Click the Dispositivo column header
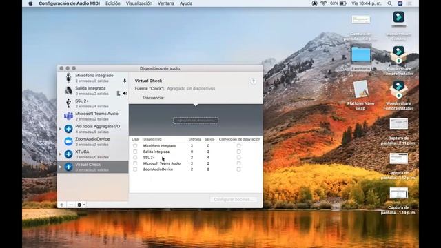The image size is (441, 248). (152, 139)
